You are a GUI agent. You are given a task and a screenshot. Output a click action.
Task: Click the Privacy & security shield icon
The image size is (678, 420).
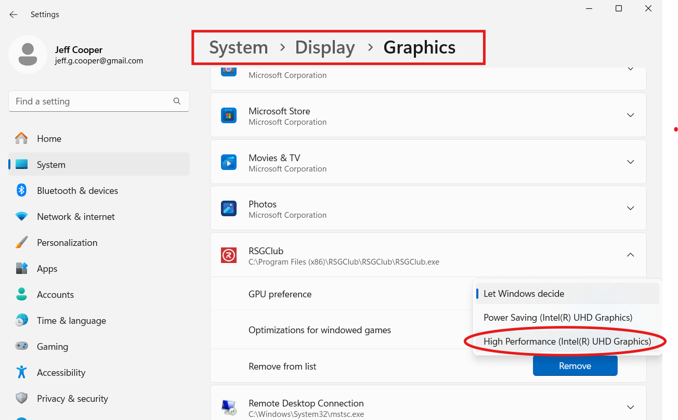(x=21, y=398)
